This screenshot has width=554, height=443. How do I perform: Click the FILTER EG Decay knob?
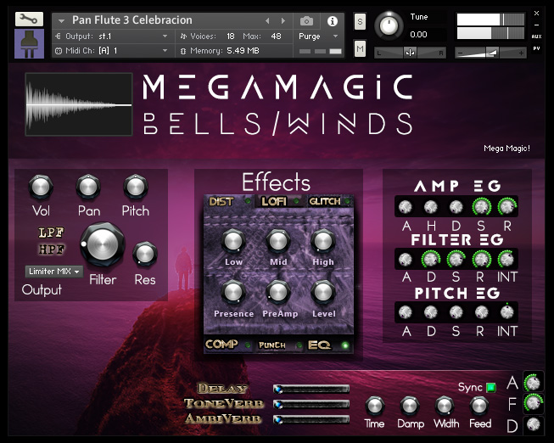(x=431, y=260)
